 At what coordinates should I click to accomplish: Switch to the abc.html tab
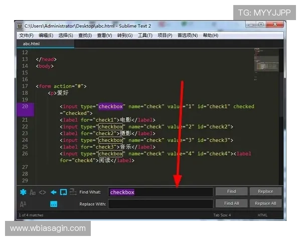(x=31, y=44)
